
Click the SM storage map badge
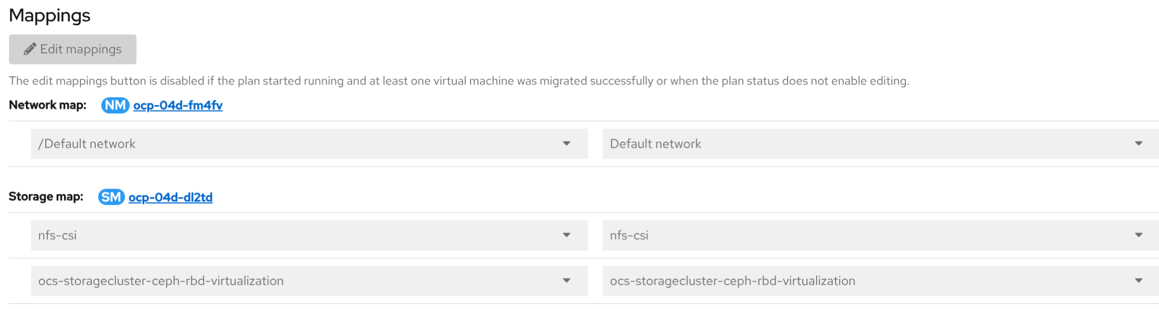coord(111,197)
